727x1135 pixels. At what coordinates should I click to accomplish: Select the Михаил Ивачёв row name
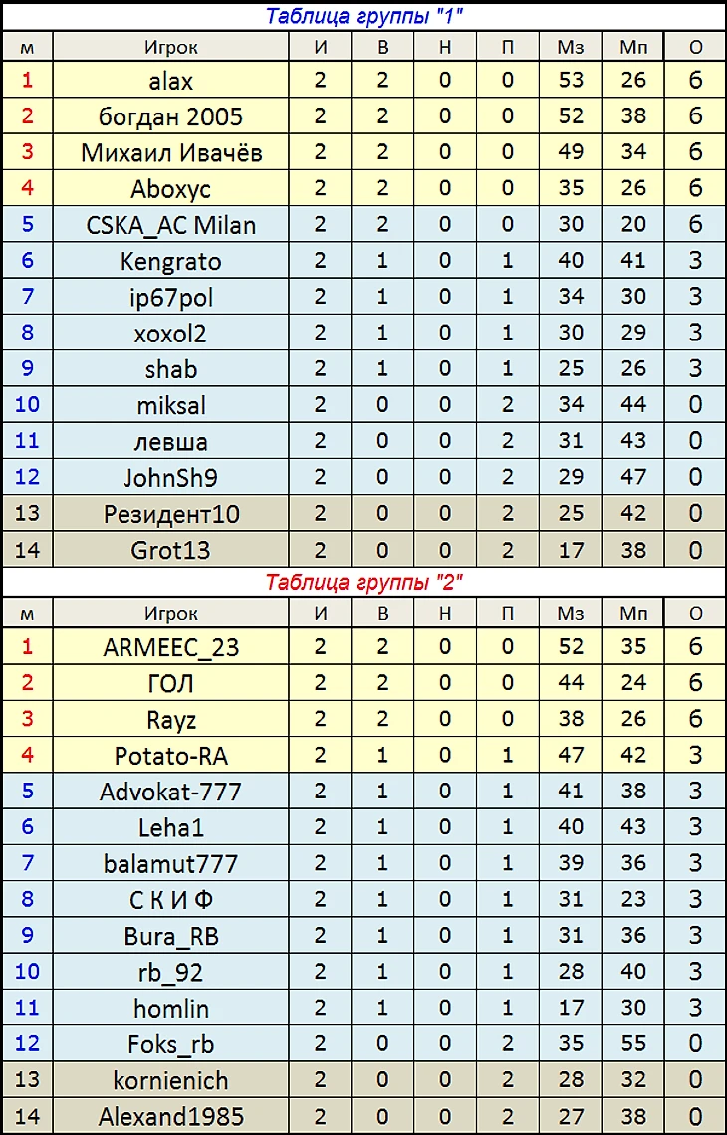(x=171, y=152)
